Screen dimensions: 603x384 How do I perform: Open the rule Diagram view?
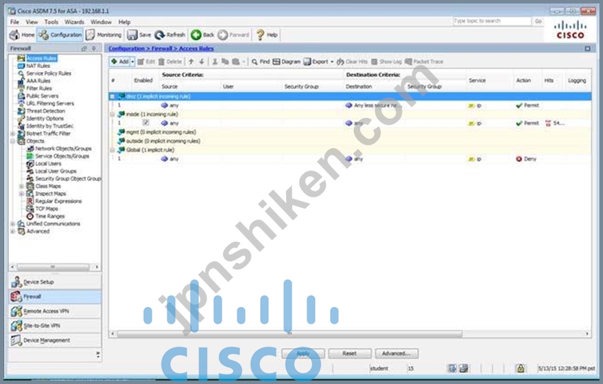pos(286,62)
